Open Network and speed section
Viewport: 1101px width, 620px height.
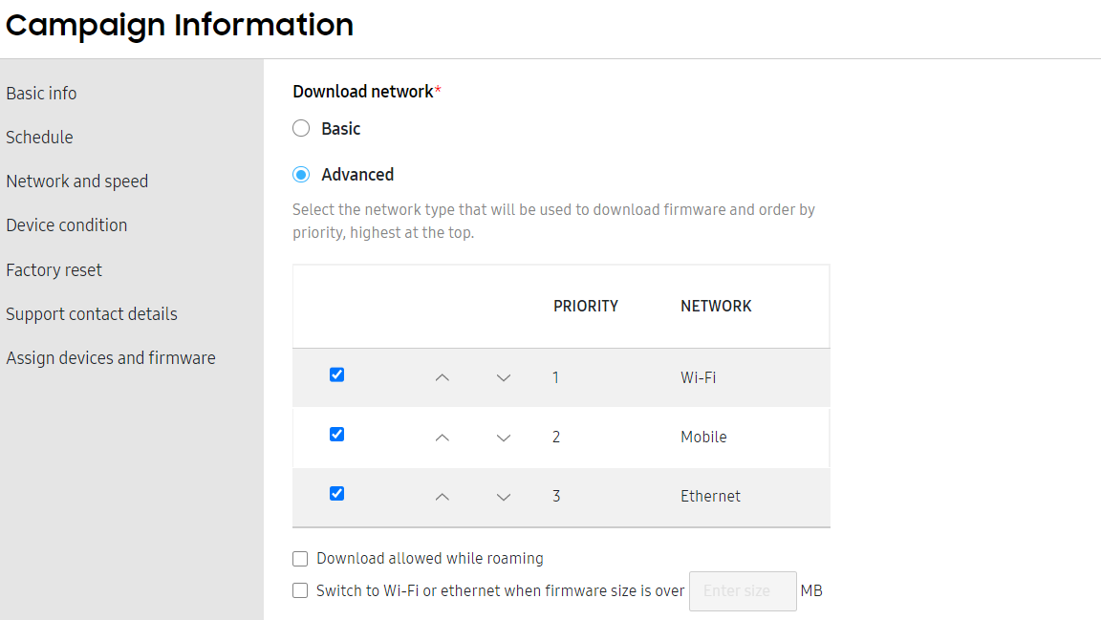(x=77, y=182)
